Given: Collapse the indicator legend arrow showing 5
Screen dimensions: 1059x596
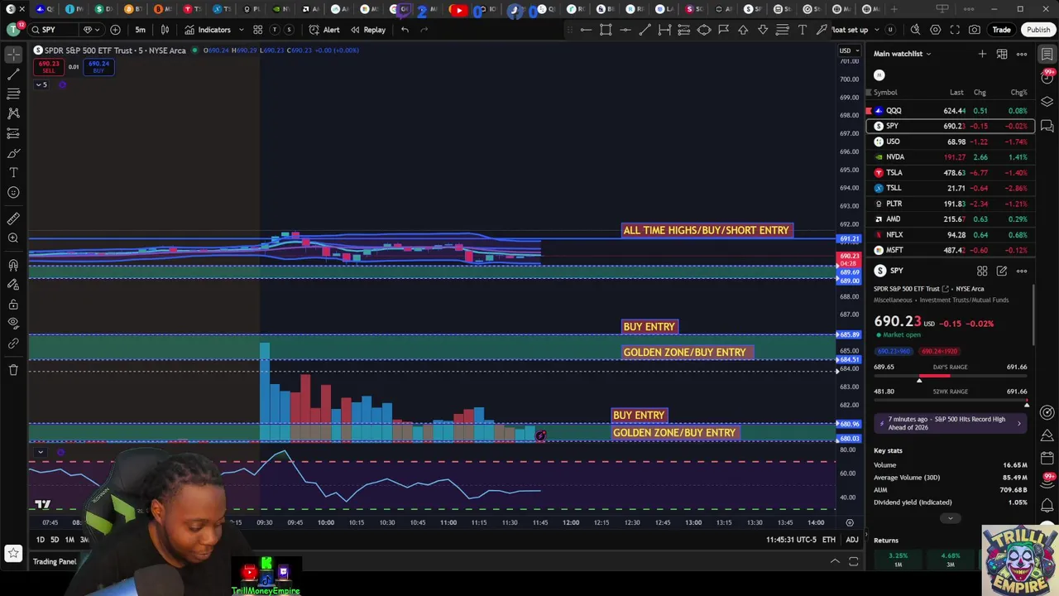Looking at the screenshot, I should click(41, 84).
